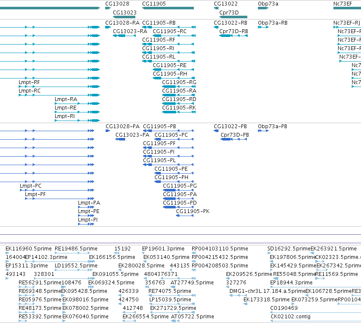Click transcript CG11905-RF
Viewport: 361px width, 323px height.
(159, 40)
